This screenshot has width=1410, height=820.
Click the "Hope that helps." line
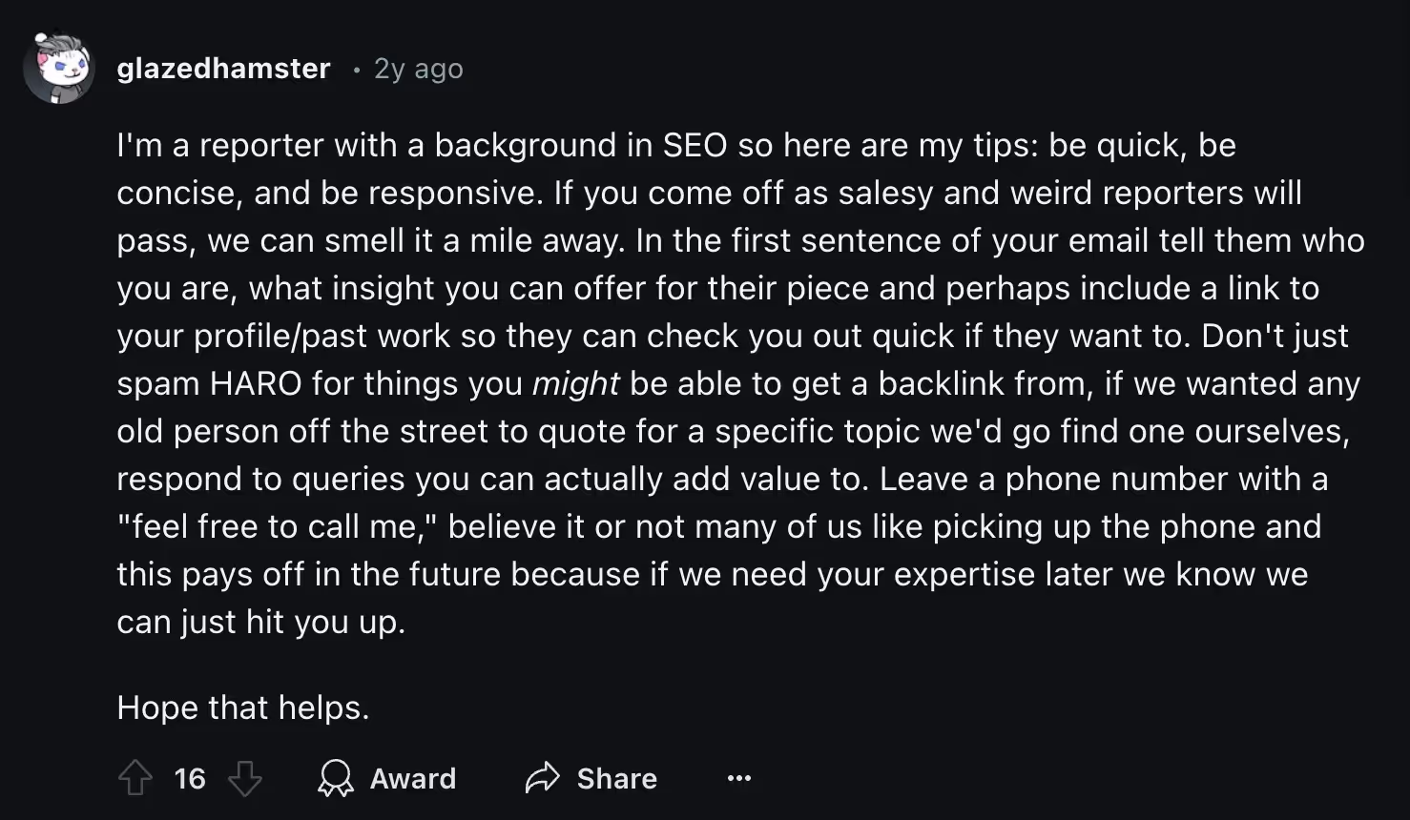click(243, 707)
